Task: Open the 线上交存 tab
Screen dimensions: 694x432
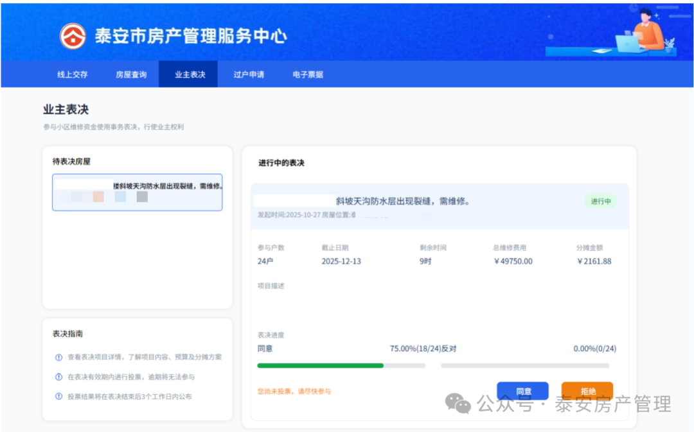Action: [73, 74]
